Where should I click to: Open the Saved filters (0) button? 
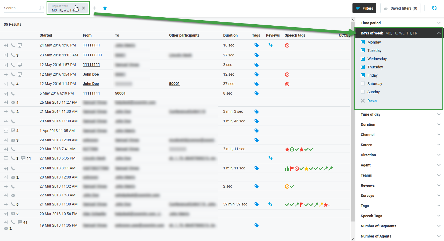pos(400,8)
